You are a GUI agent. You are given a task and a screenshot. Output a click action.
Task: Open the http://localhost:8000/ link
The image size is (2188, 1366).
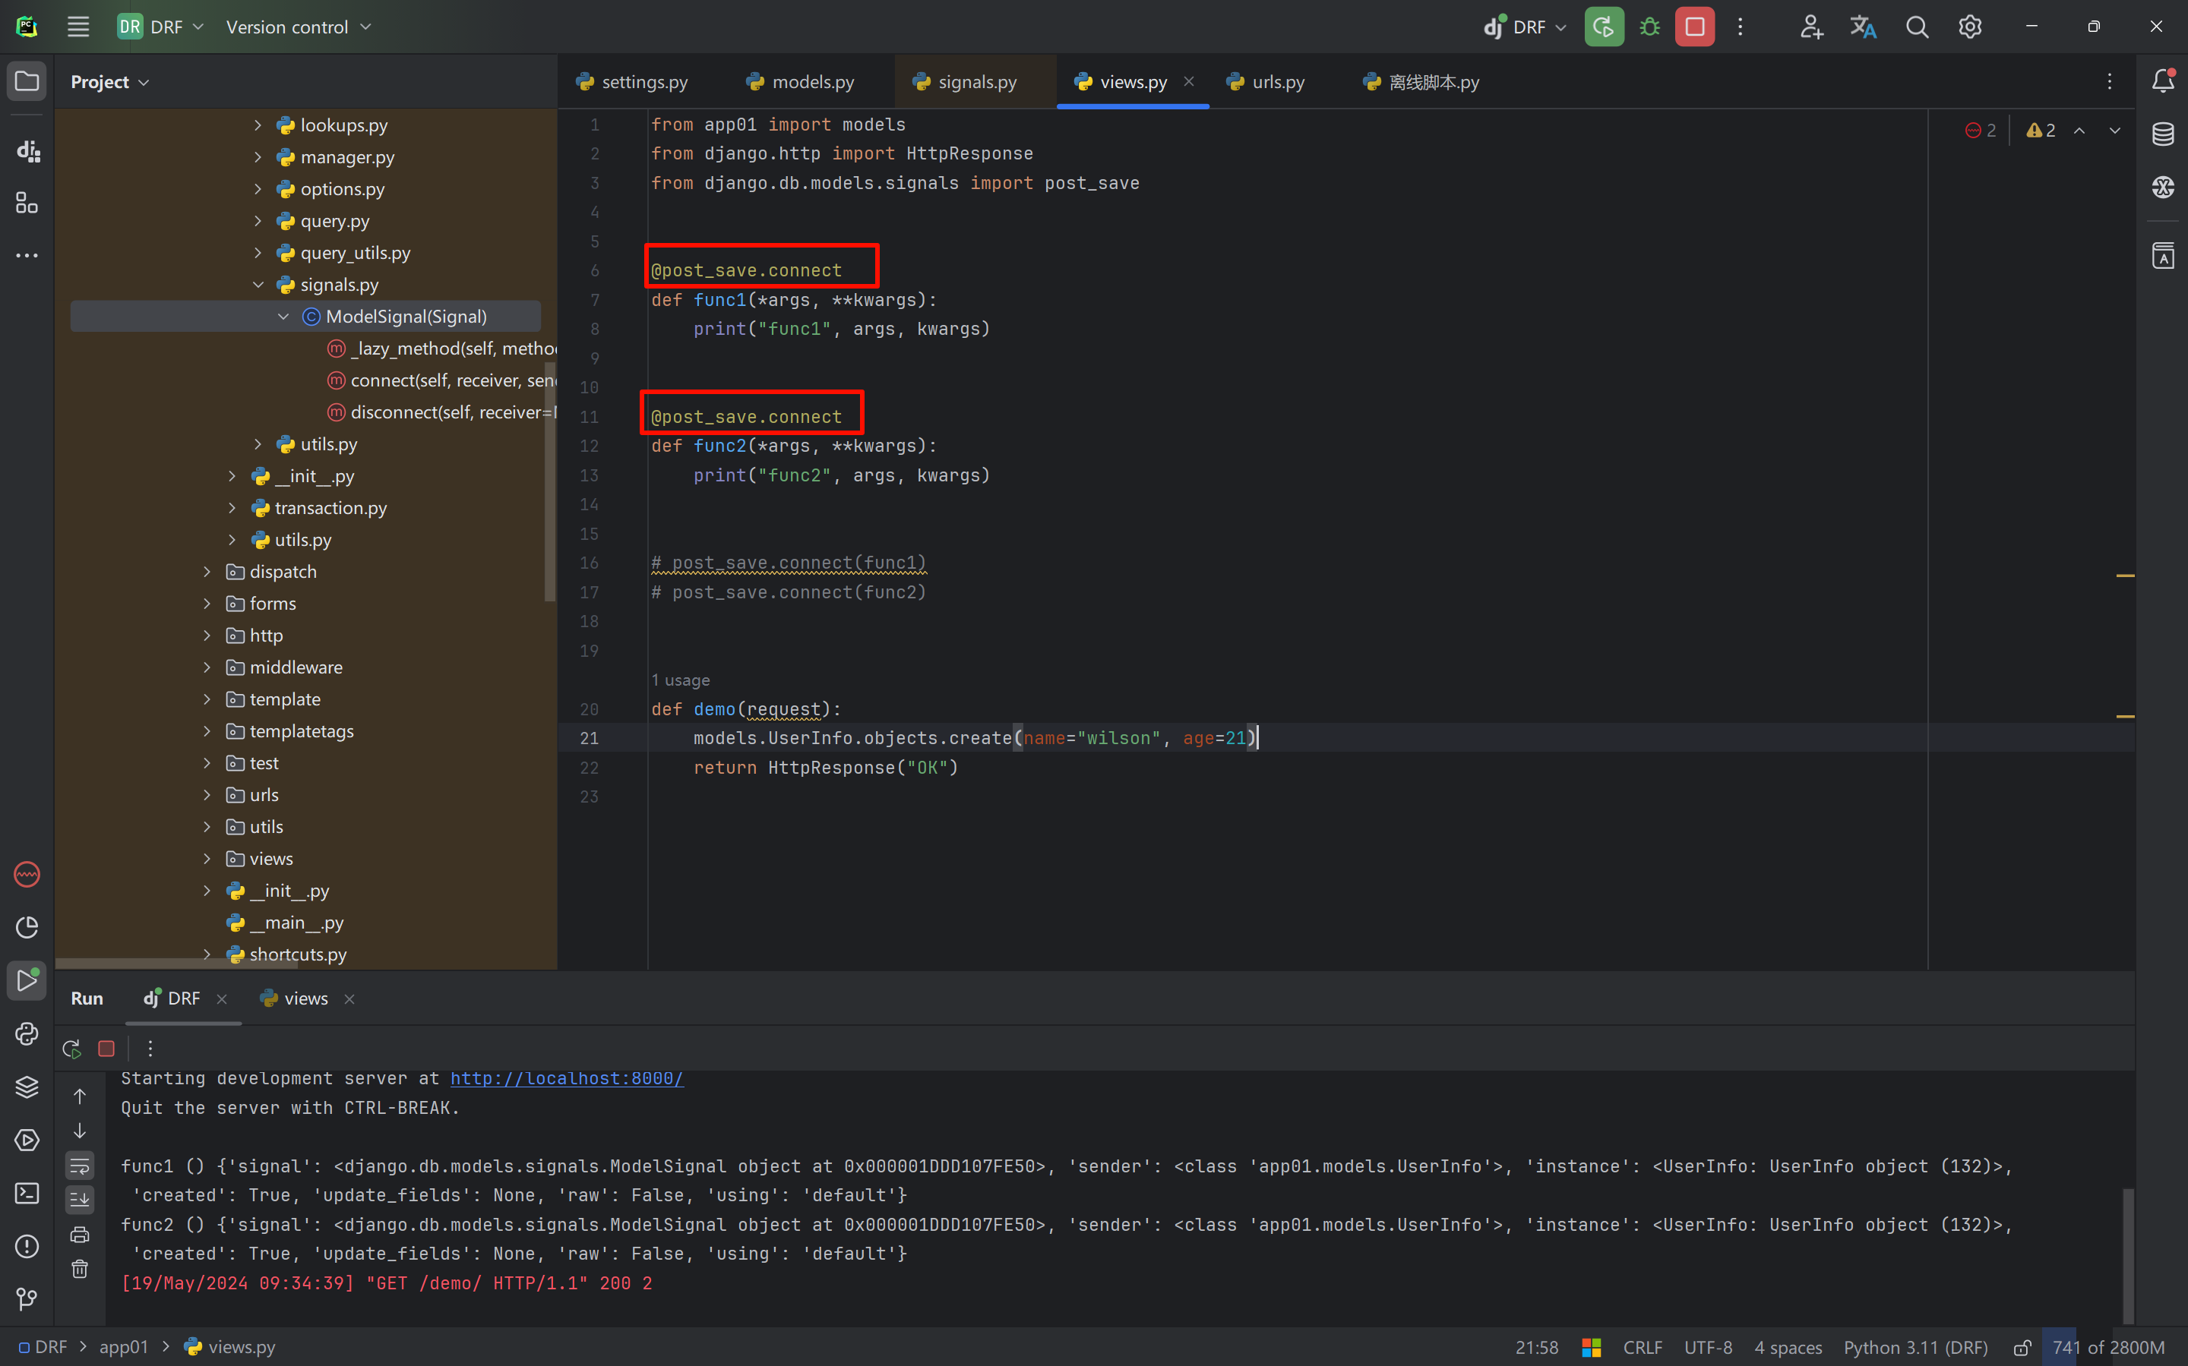567,1079
